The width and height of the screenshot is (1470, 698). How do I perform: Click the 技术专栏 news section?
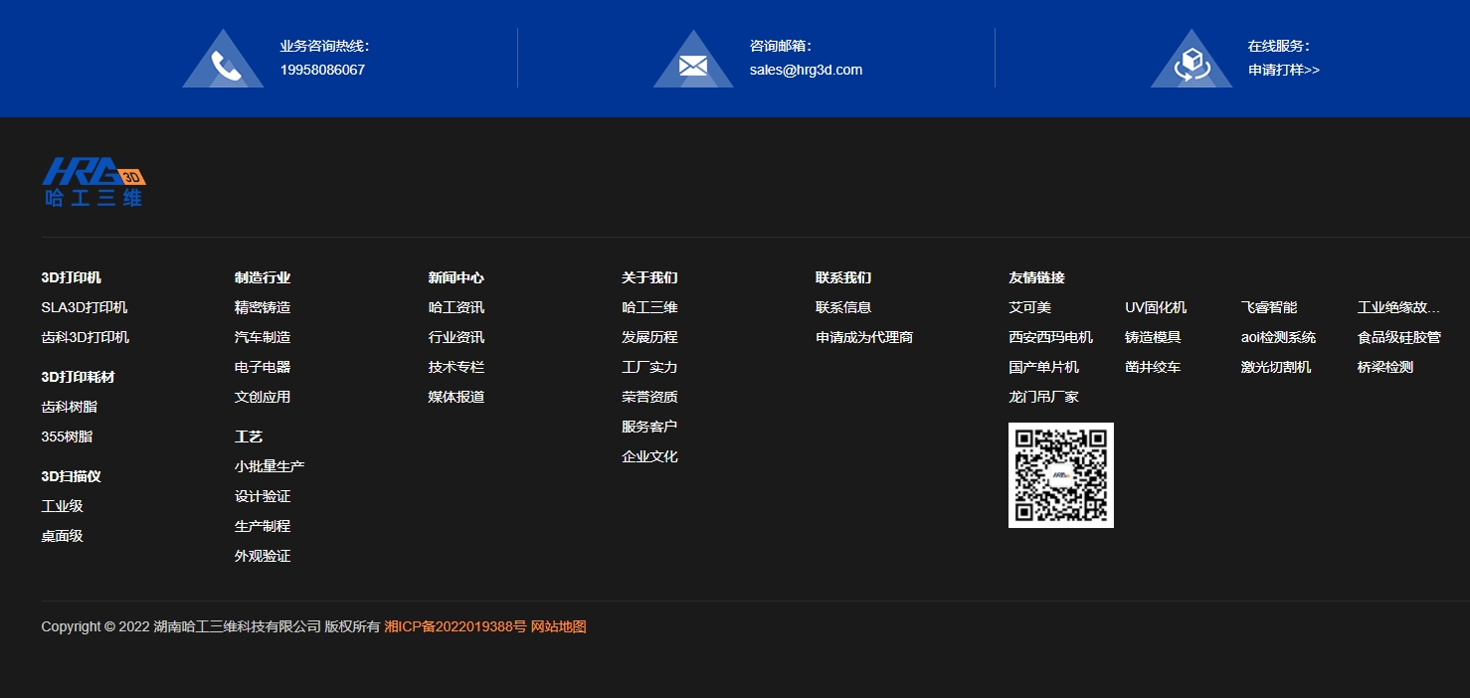pos(456,367)
